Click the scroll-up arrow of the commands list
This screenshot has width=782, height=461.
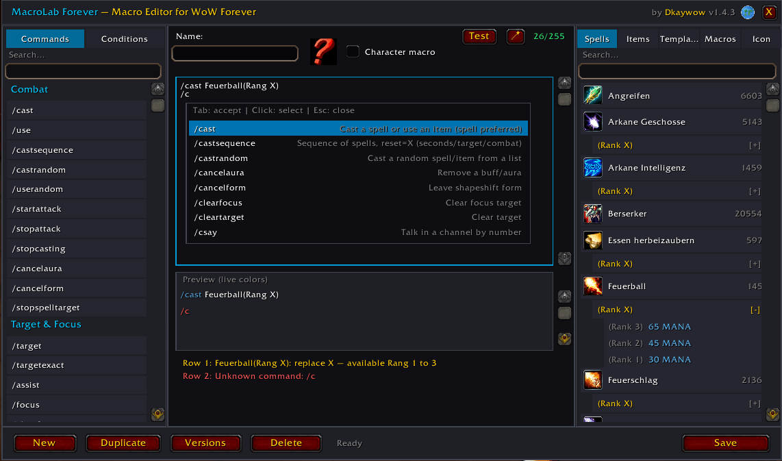(157, 89)
